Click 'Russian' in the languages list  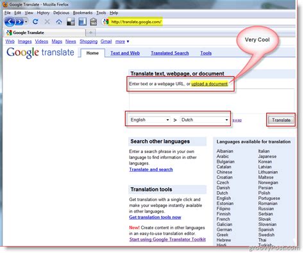click(266, 209)
